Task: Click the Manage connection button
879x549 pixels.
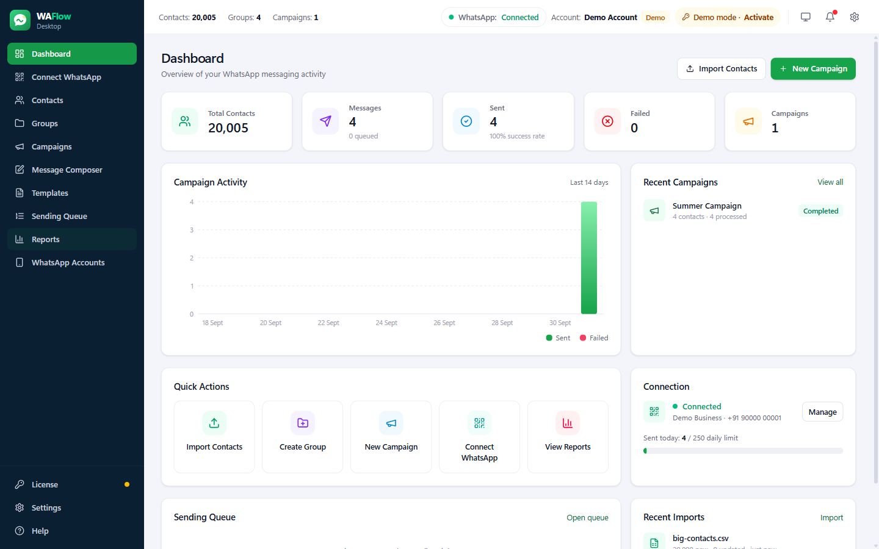Action: pos(822,412)
